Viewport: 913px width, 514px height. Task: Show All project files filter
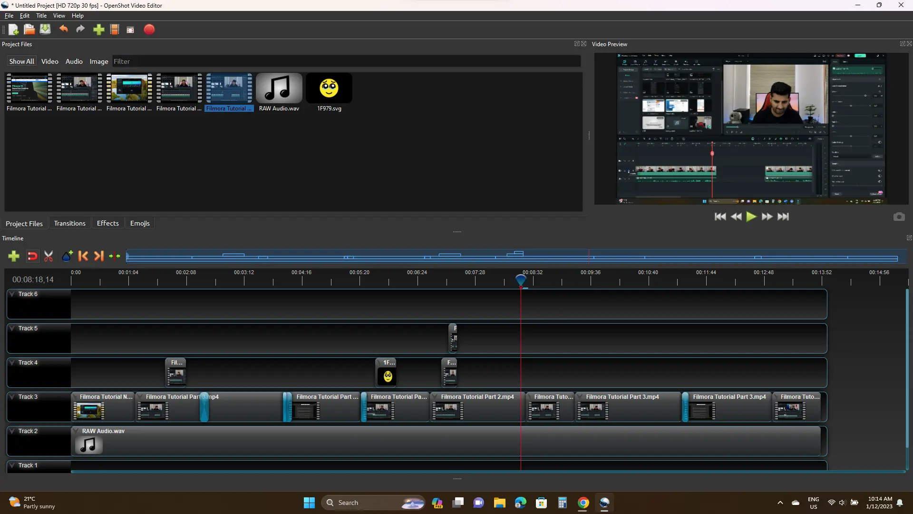click(21, 61)
